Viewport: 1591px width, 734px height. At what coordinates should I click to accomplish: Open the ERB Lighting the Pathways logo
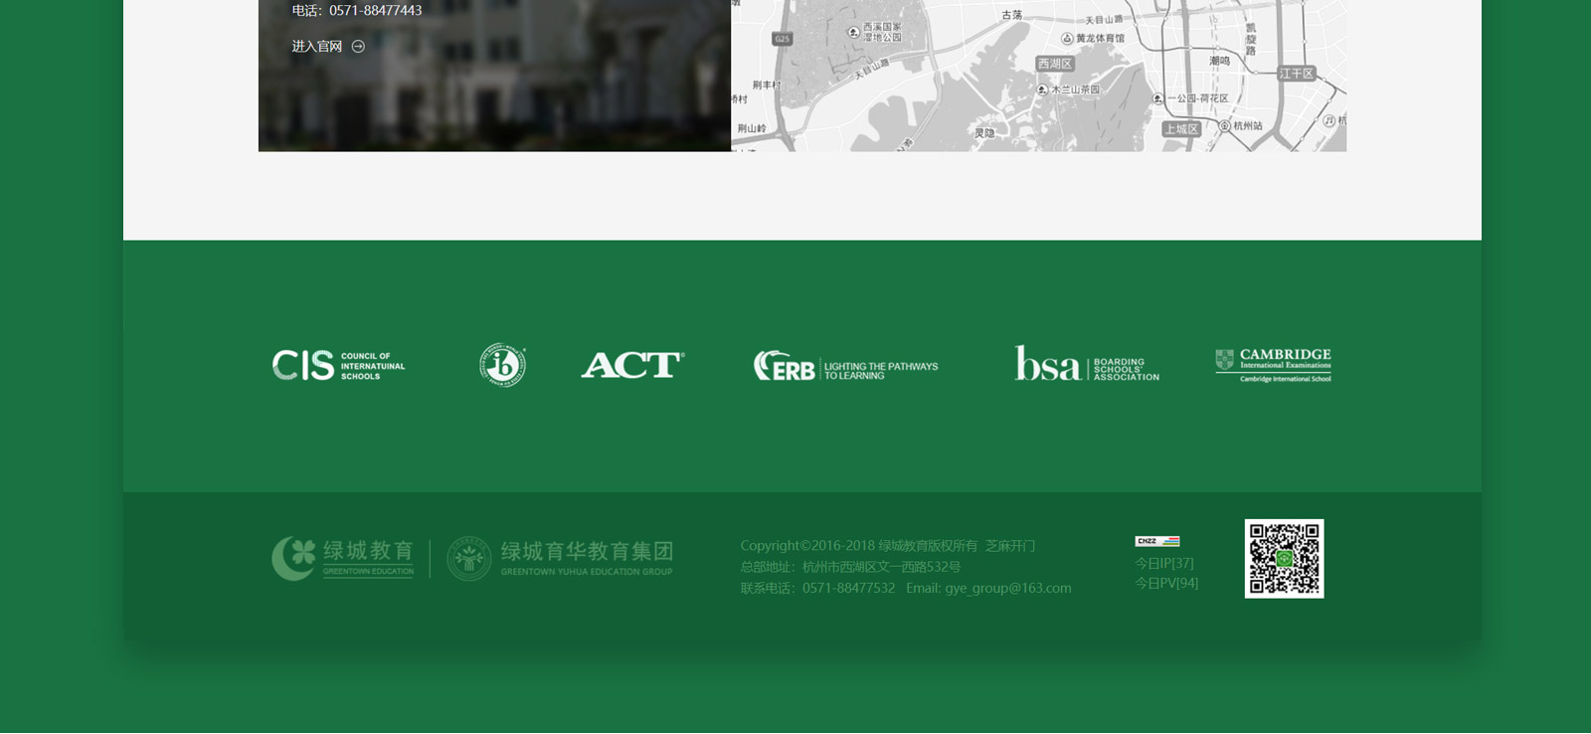845,367
